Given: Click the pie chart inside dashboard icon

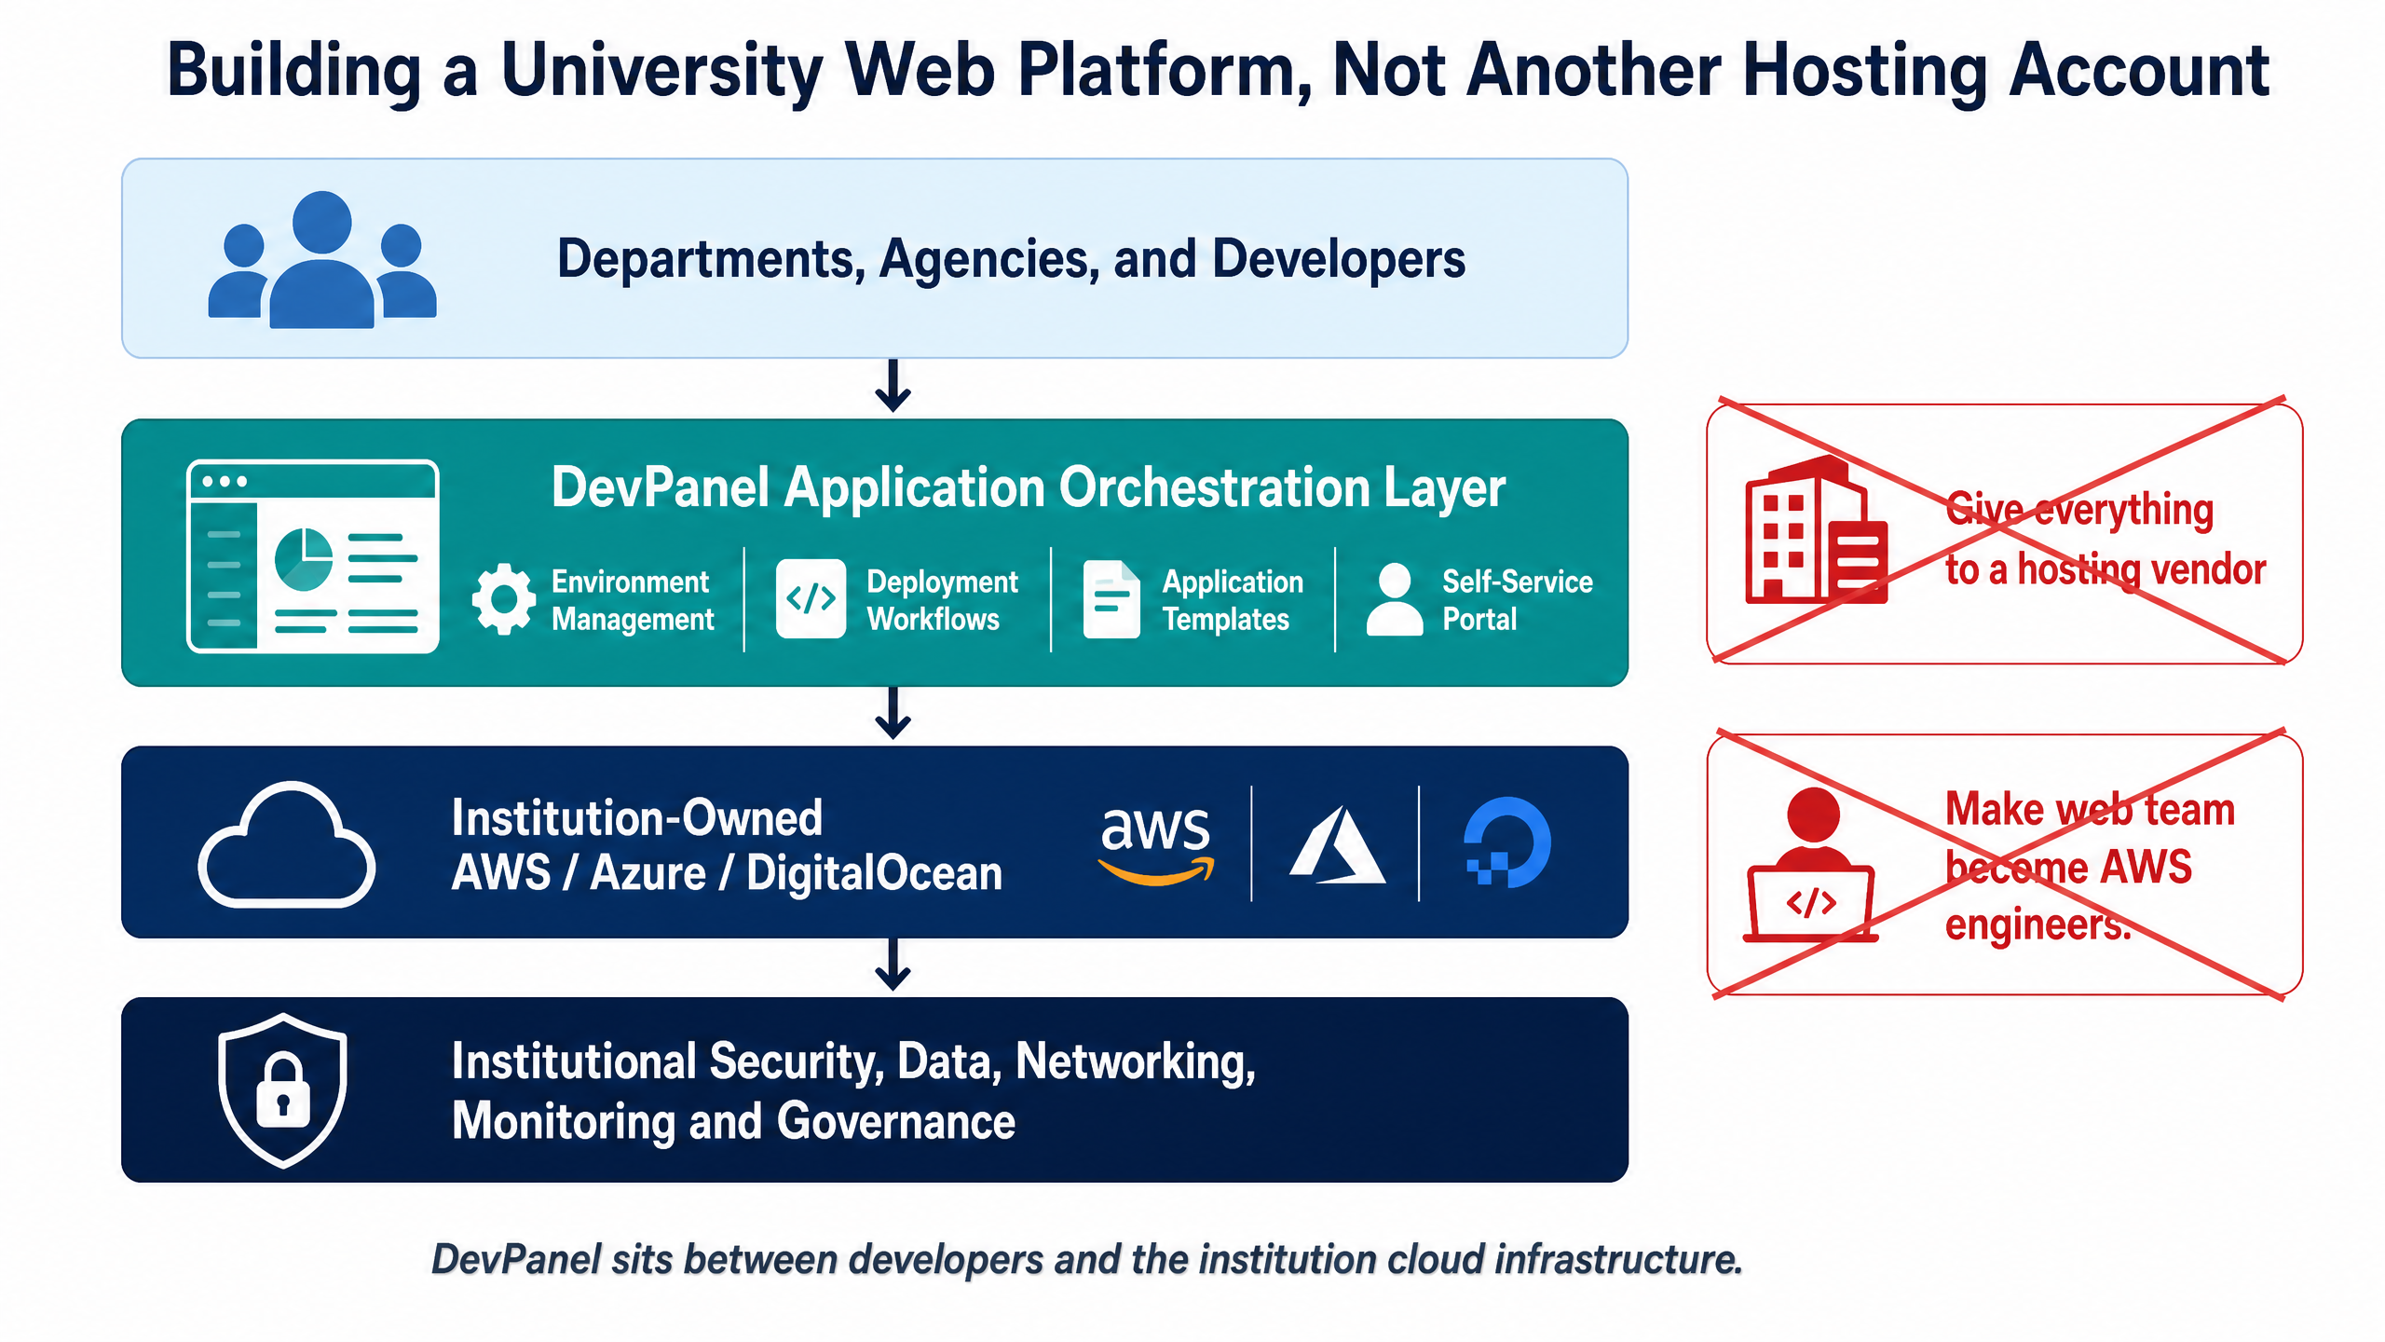Looking at the screenshot, I should 304,559.
